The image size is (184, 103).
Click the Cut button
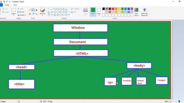(5, 9)
